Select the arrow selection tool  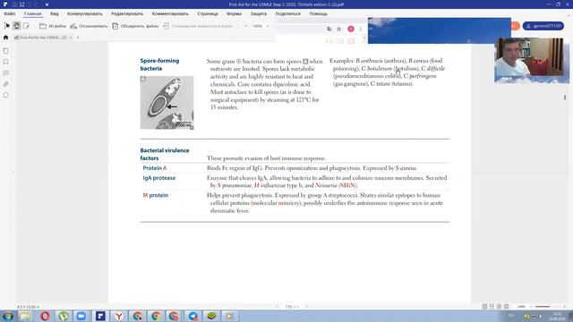(x=7, y=26)
